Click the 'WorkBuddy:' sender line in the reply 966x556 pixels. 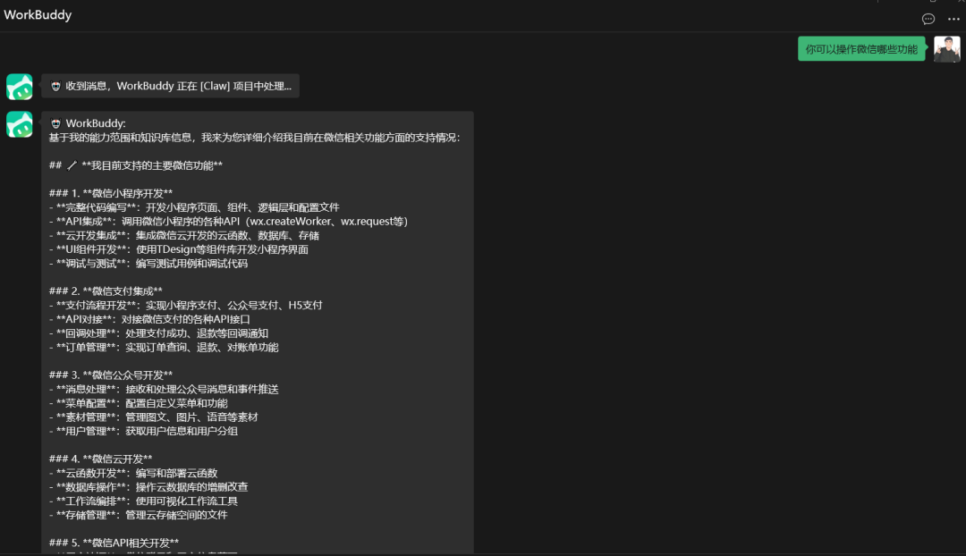tap(88, 123)
